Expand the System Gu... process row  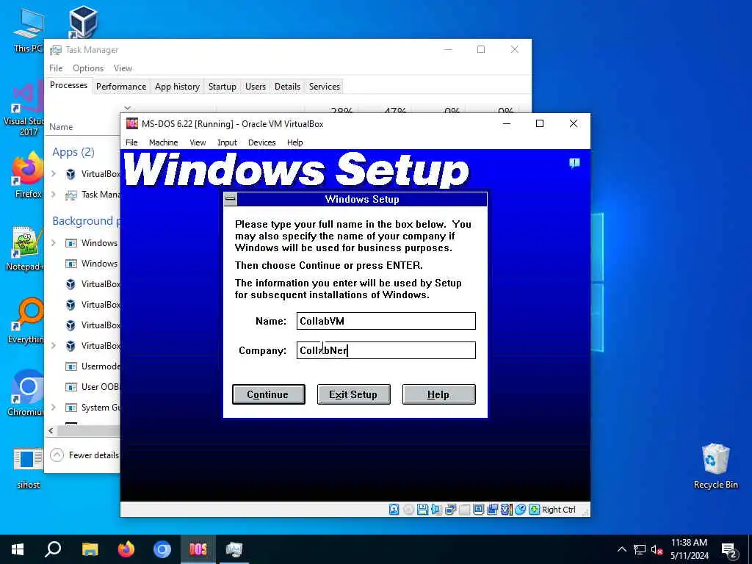[54, 407]
